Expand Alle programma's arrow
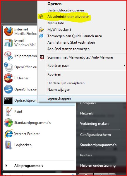127x176 pixels. pos(6,165)
